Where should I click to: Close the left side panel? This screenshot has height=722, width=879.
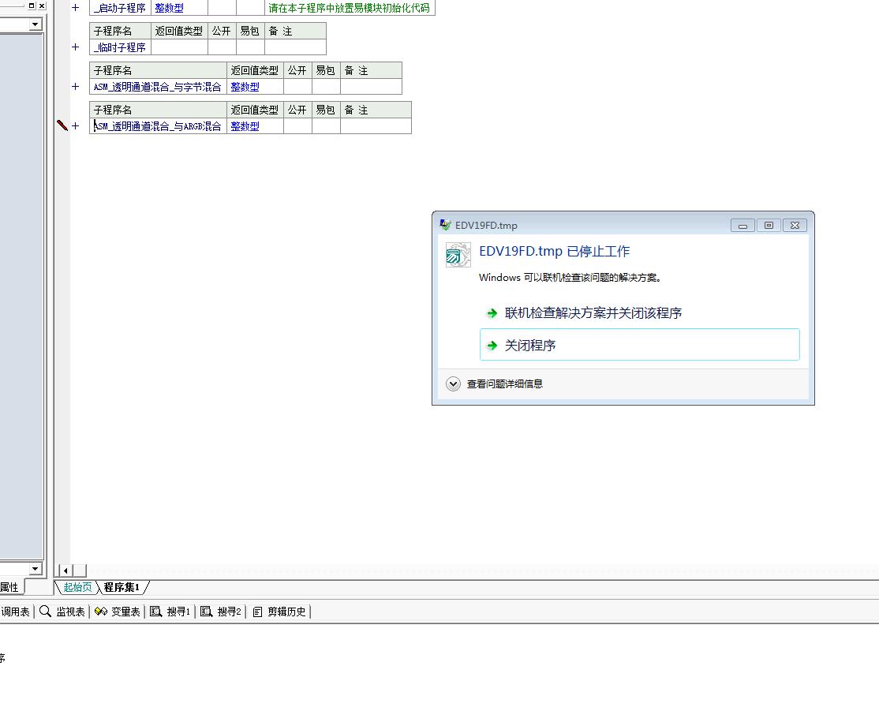(42, 6)
